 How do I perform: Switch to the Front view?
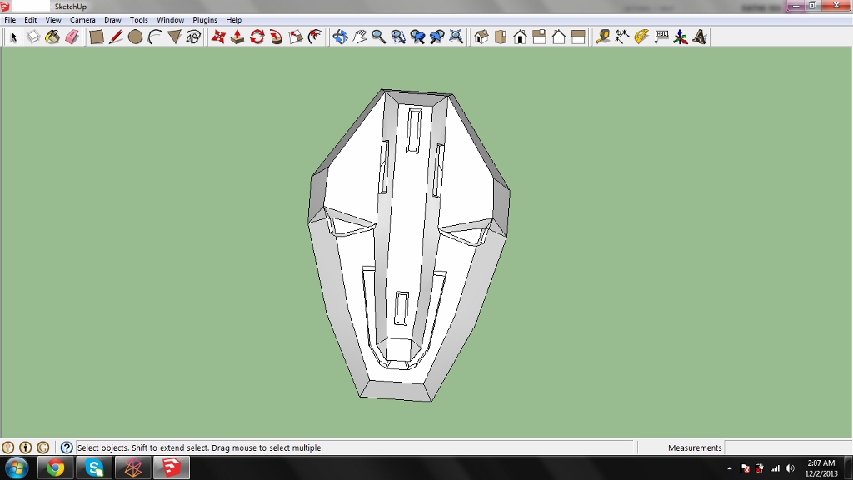point(521,37)
